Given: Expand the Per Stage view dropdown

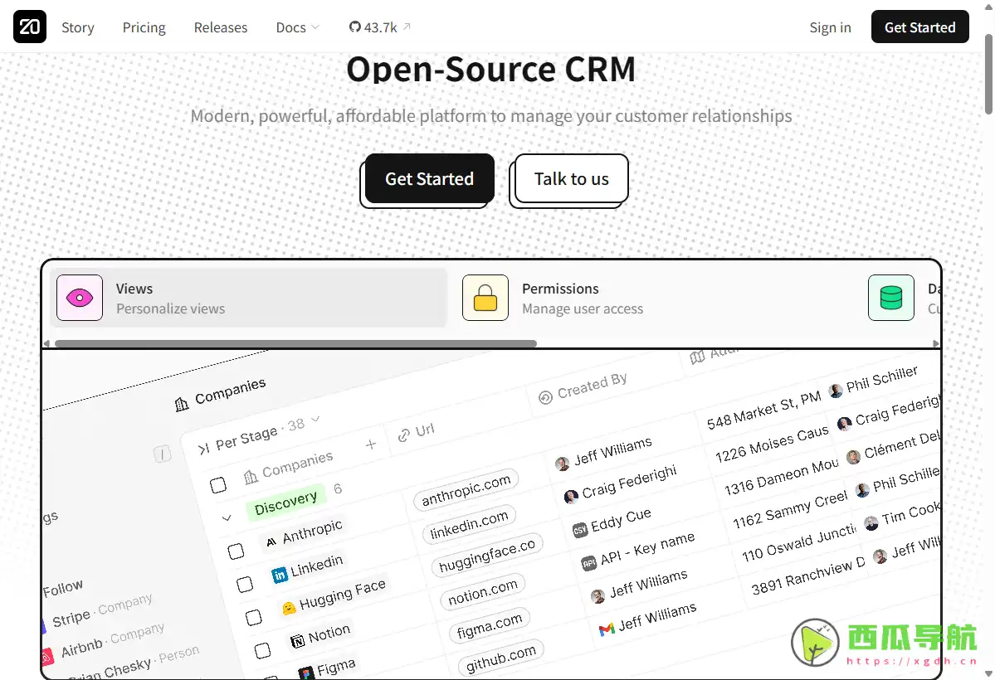Looking at the screenshot, I should tap(315, 420).
